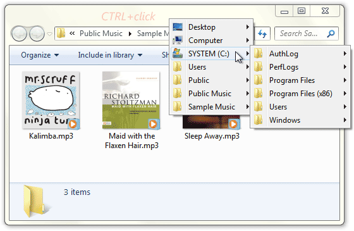The width and height of the screenshot is (354, 231).
Task: Click play overlay icon on Kalimba thumbnail
Action: (x=73, y=124)
